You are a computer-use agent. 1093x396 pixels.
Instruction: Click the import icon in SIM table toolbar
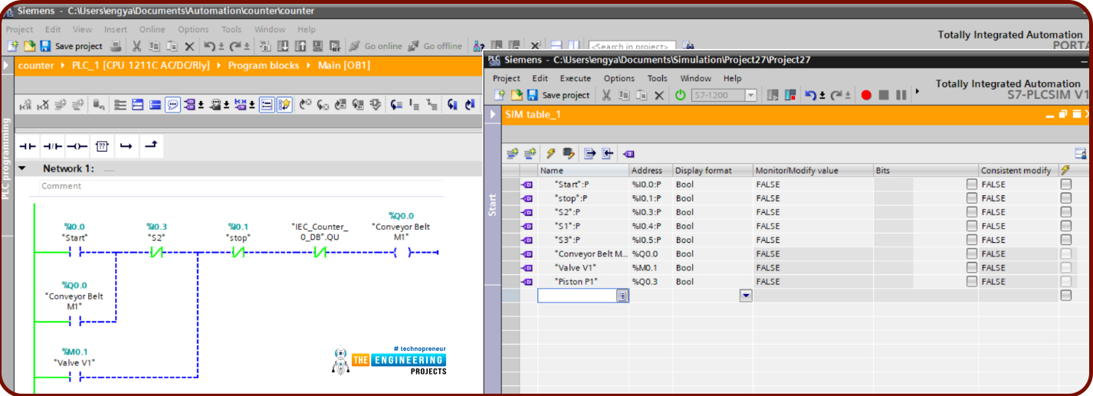point(607,153)
